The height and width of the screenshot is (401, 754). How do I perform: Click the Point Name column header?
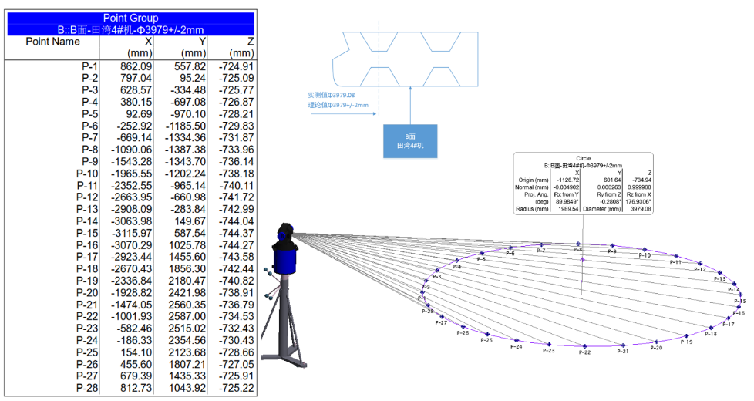[x=52, y=42]
